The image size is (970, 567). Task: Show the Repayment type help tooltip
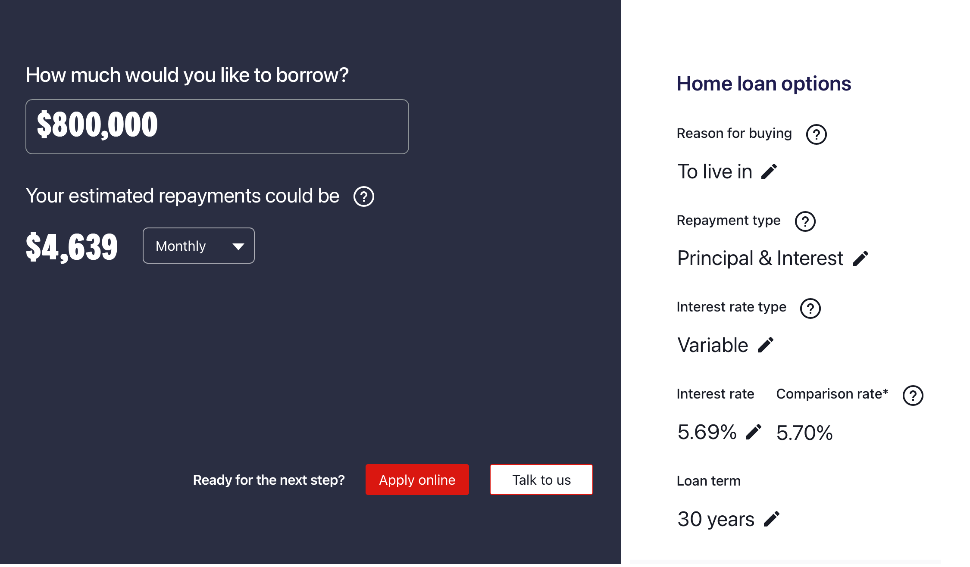[x=805, y=221]
